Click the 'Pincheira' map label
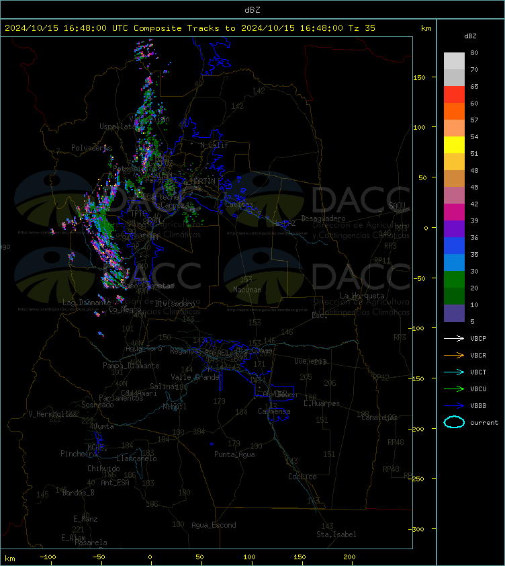Image resolution: width=505 pixels, height=566 pixels. (79, 453)
